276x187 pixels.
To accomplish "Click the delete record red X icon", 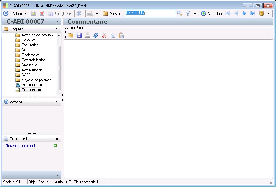I will pos(42,14).
